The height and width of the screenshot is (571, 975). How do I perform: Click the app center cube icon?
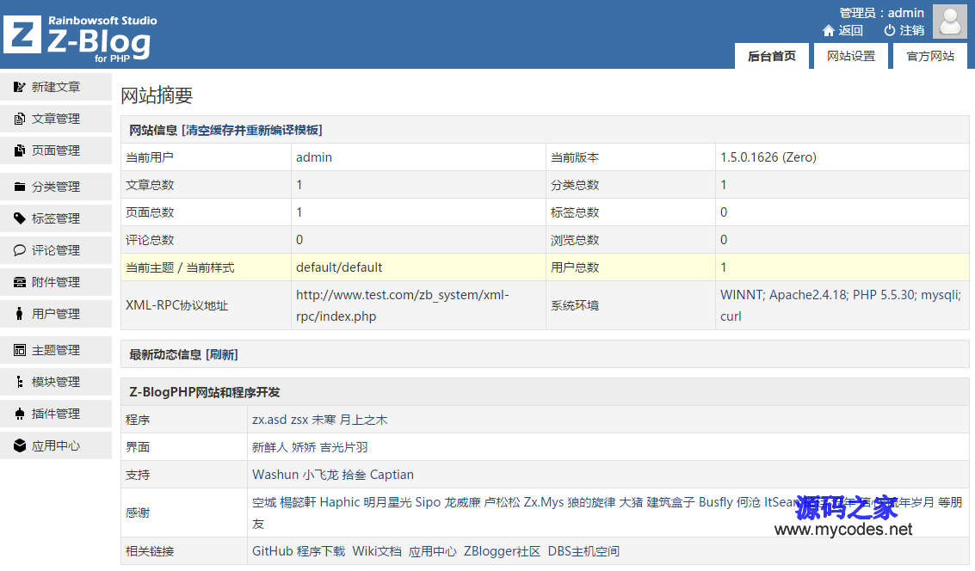(x=20, y=445)
